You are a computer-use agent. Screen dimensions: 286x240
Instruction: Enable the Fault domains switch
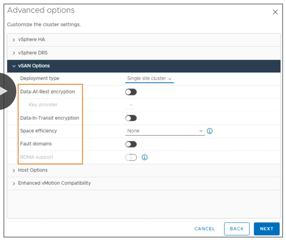point(131,144)
